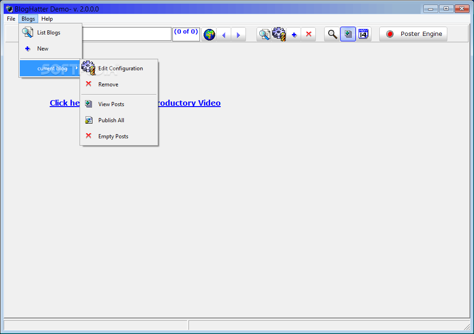474x334 pixels.
Task: Click the magnifying glass search icon
Action: click(x=332, y=34)
